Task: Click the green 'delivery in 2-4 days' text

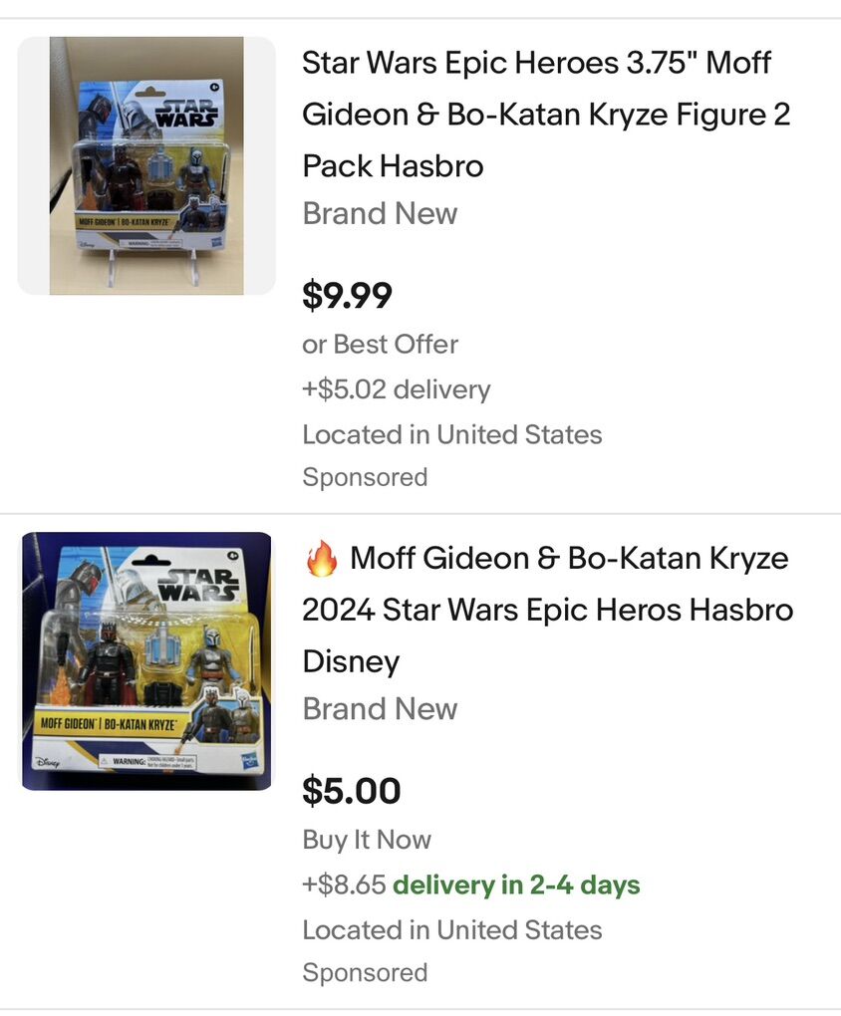Action: [x=516, y=885]
